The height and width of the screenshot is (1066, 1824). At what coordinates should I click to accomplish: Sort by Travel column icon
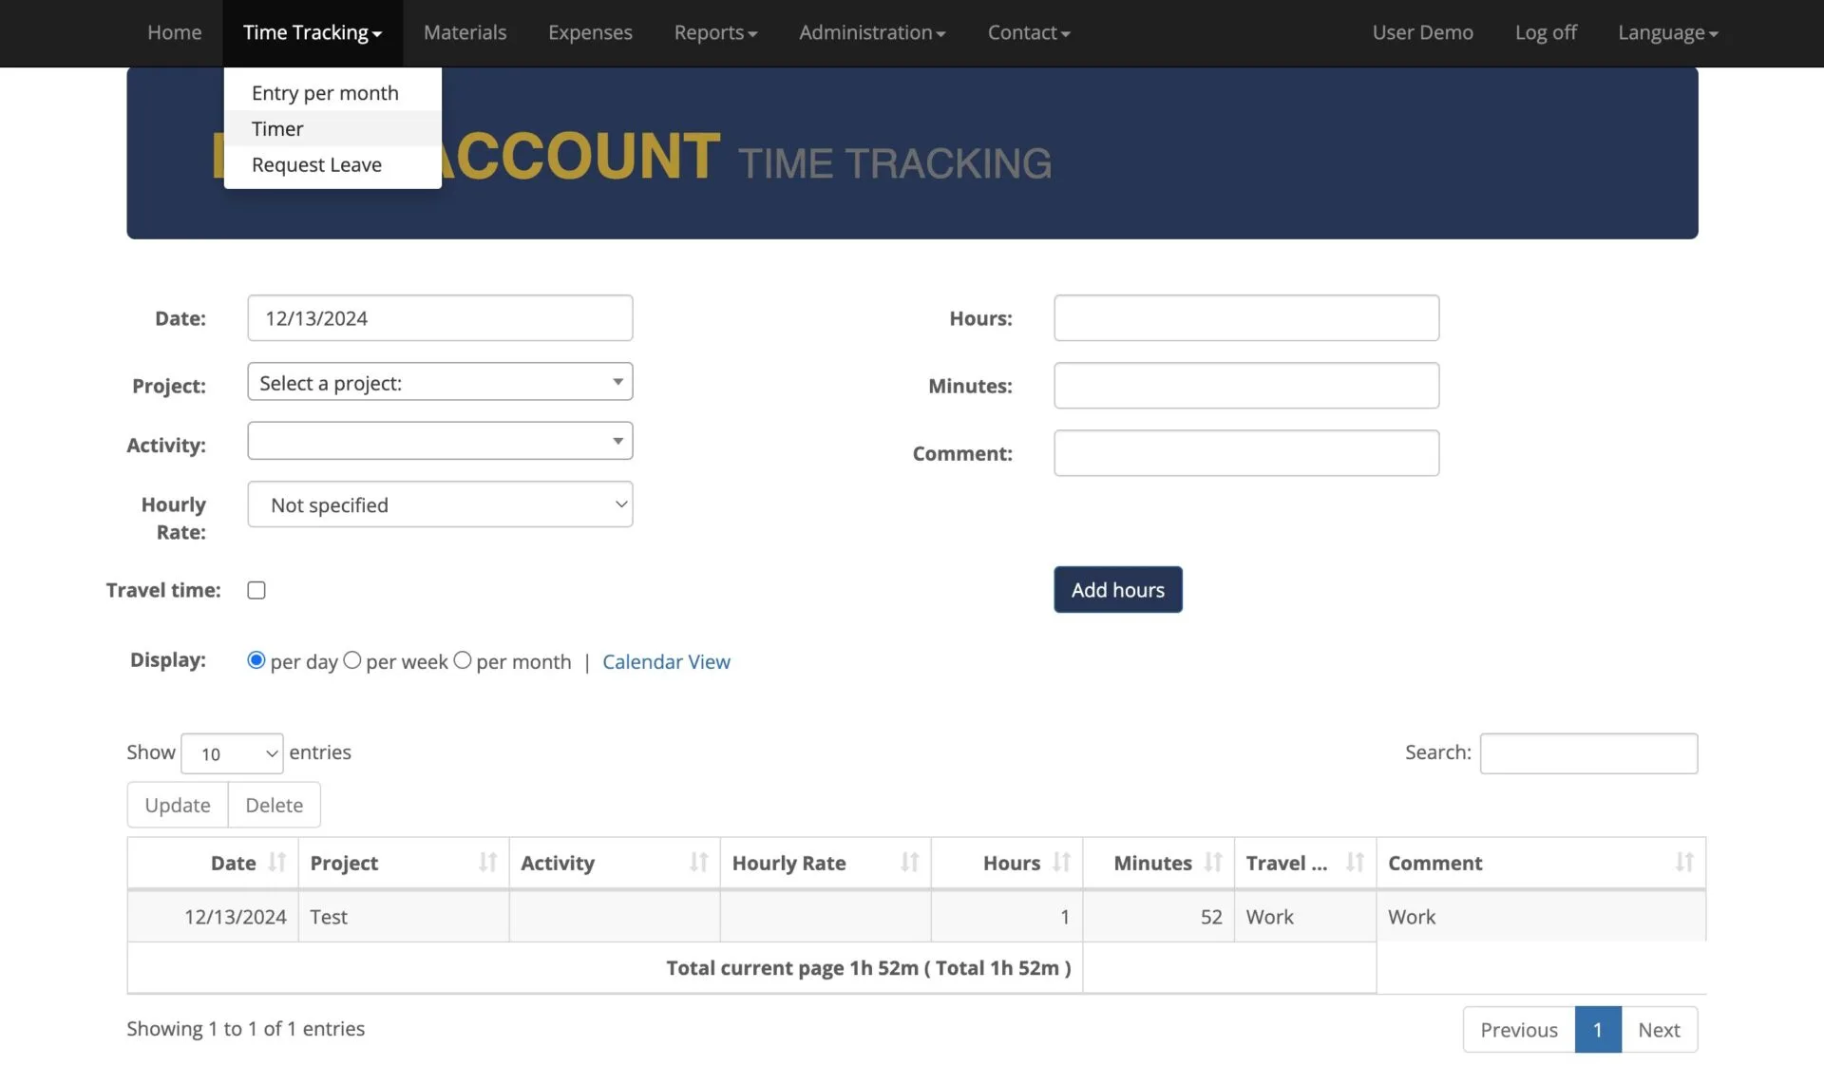coord(1355,862)
